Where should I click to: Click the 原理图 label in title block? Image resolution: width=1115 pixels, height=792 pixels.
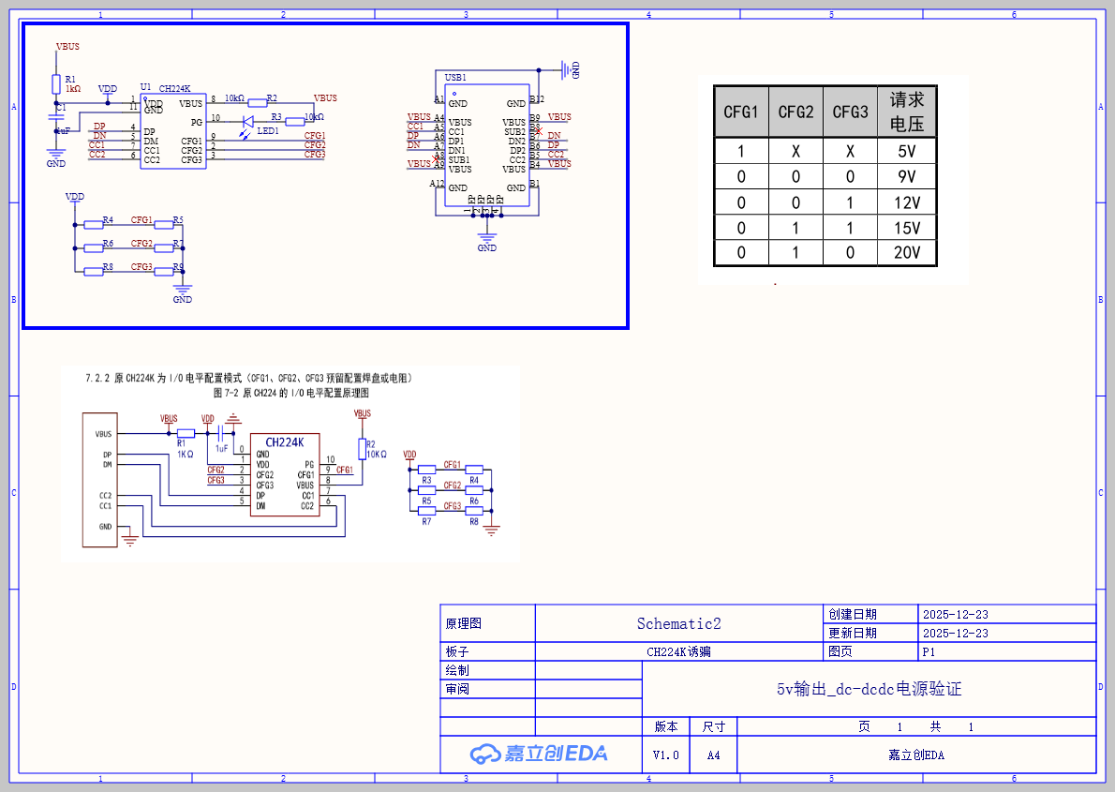(x=464, y=623)
